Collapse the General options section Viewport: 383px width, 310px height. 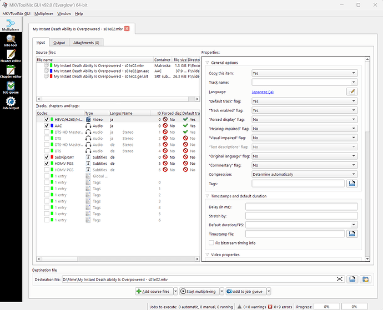point(208,63)
